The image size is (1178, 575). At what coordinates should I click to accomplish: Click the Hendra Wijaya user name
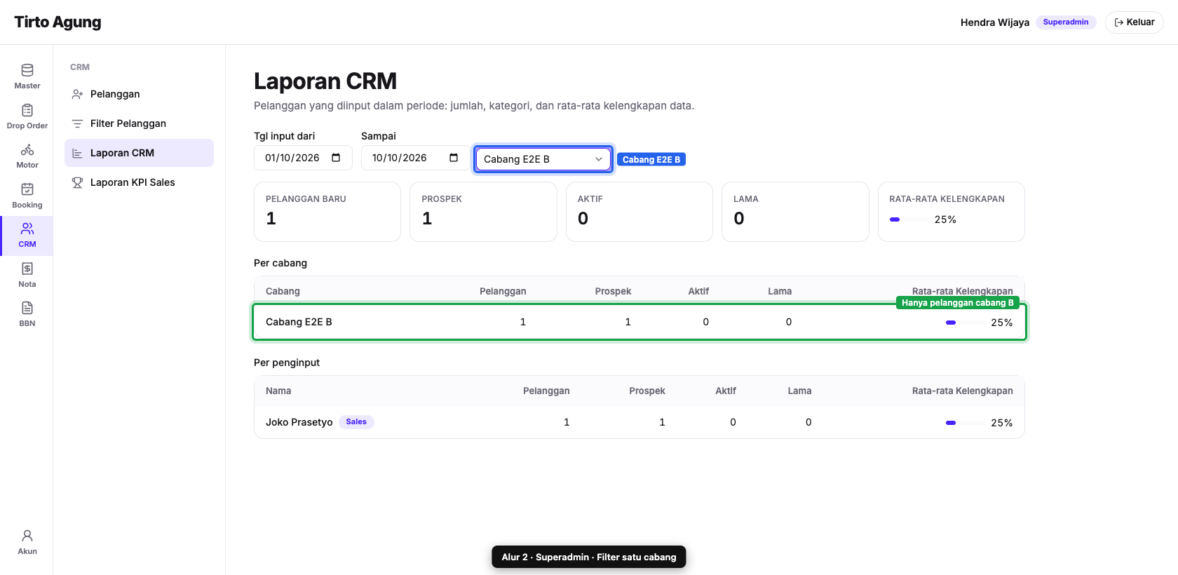[995, 22]
